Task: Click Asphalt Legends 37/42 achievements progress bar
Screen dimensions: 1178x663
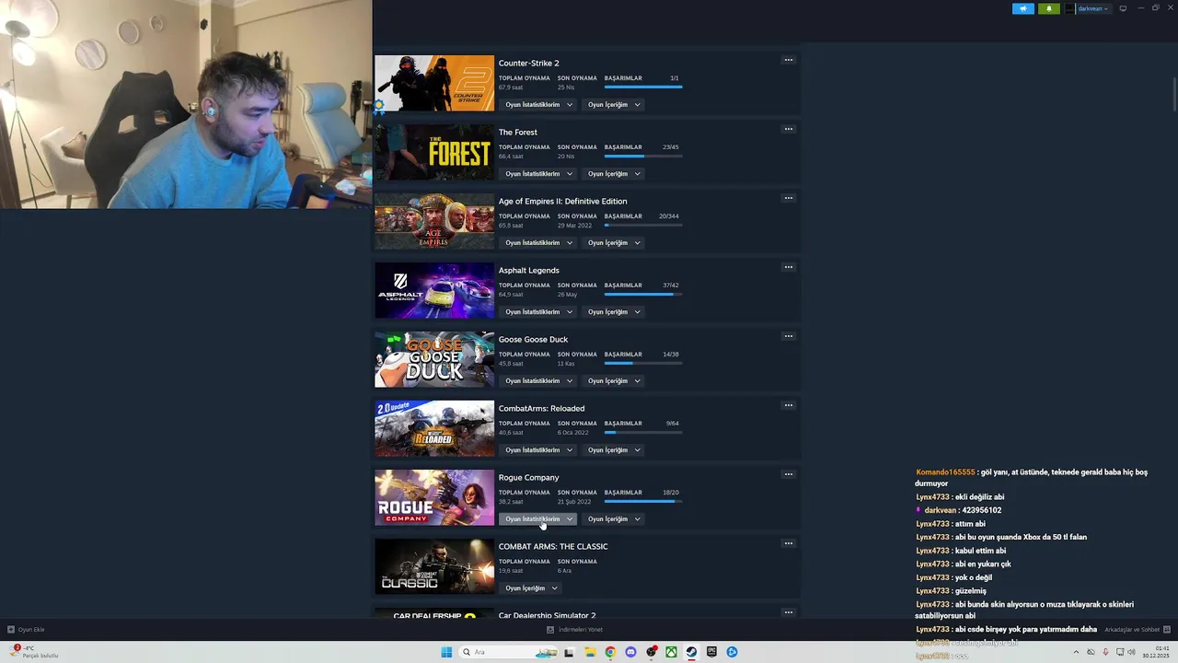Action: (643, 295)
